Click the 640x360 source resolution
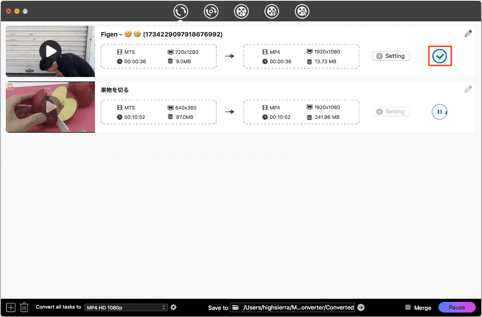Viewport: 482px width, 317px height. tap(185, 108)
